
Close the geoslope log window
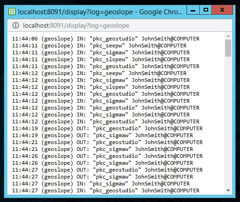tap(222, 10)
